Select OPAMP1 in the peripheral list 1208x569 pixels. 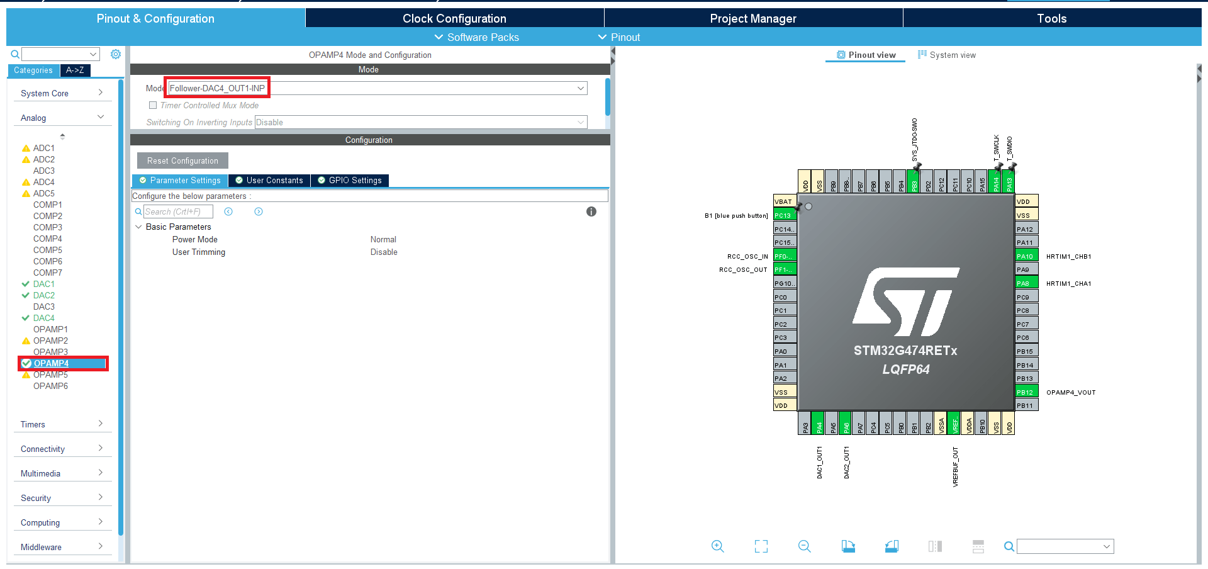coord(50,329)
